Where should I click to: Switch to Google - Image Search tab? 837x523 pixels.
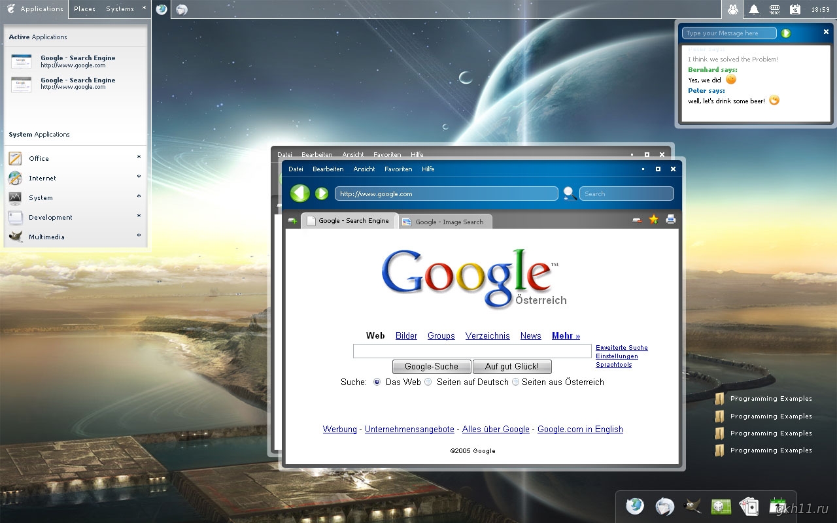tap(445, 222)
